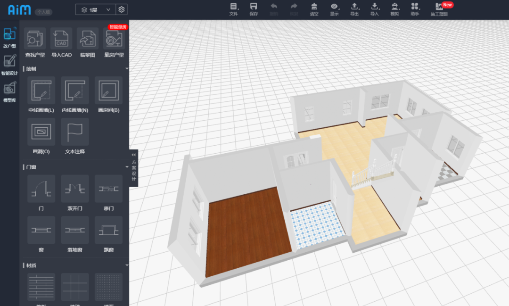Screen dimensions: 509x306
Task: Open the 显示 display menu
Action: [334, 9]
